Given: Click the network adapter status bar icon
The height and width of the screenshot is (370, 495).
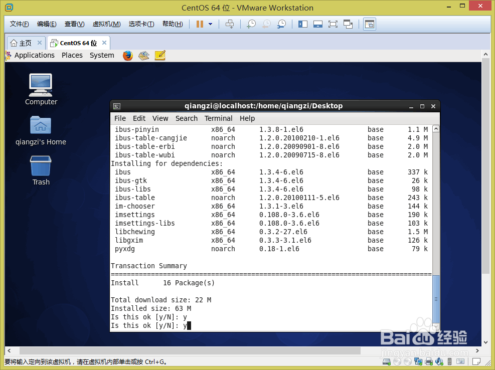Looking at the screenshot, I should 418,362.
